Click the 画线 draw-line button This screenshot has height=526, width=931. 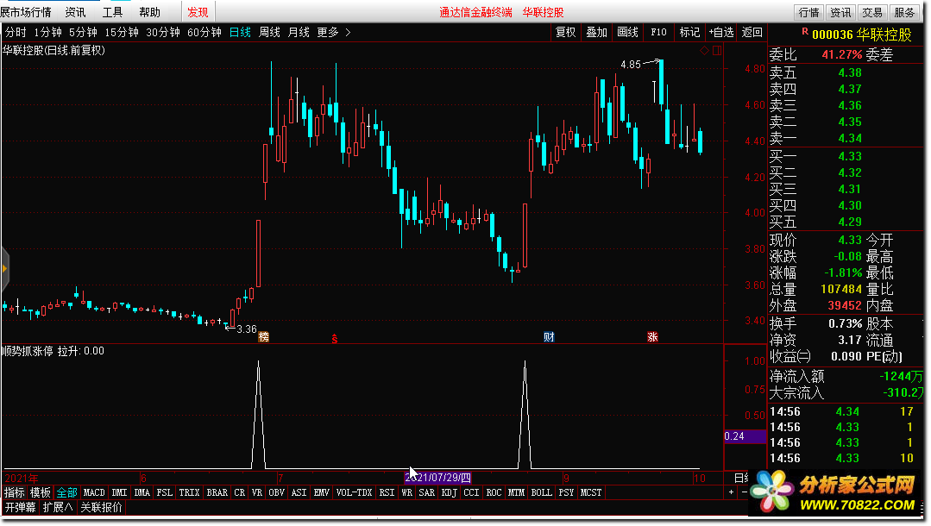tap(627, 32)
